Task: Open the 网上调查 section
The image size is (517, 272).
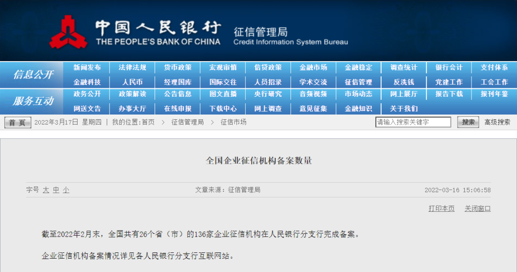Action: pyautogui.click(x=268, y=109)
